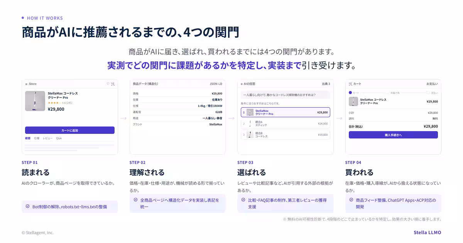Select the Q&A tab in Store card
This screenshot has height=243, width=463.
(59, 138)
